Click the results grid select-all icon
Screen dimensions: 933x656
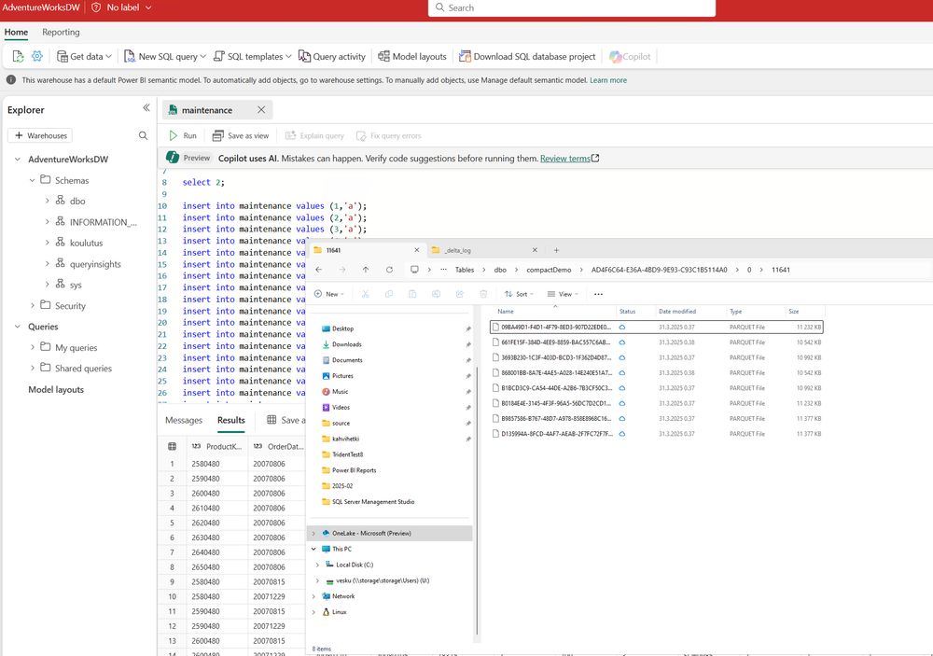(172, 446)
